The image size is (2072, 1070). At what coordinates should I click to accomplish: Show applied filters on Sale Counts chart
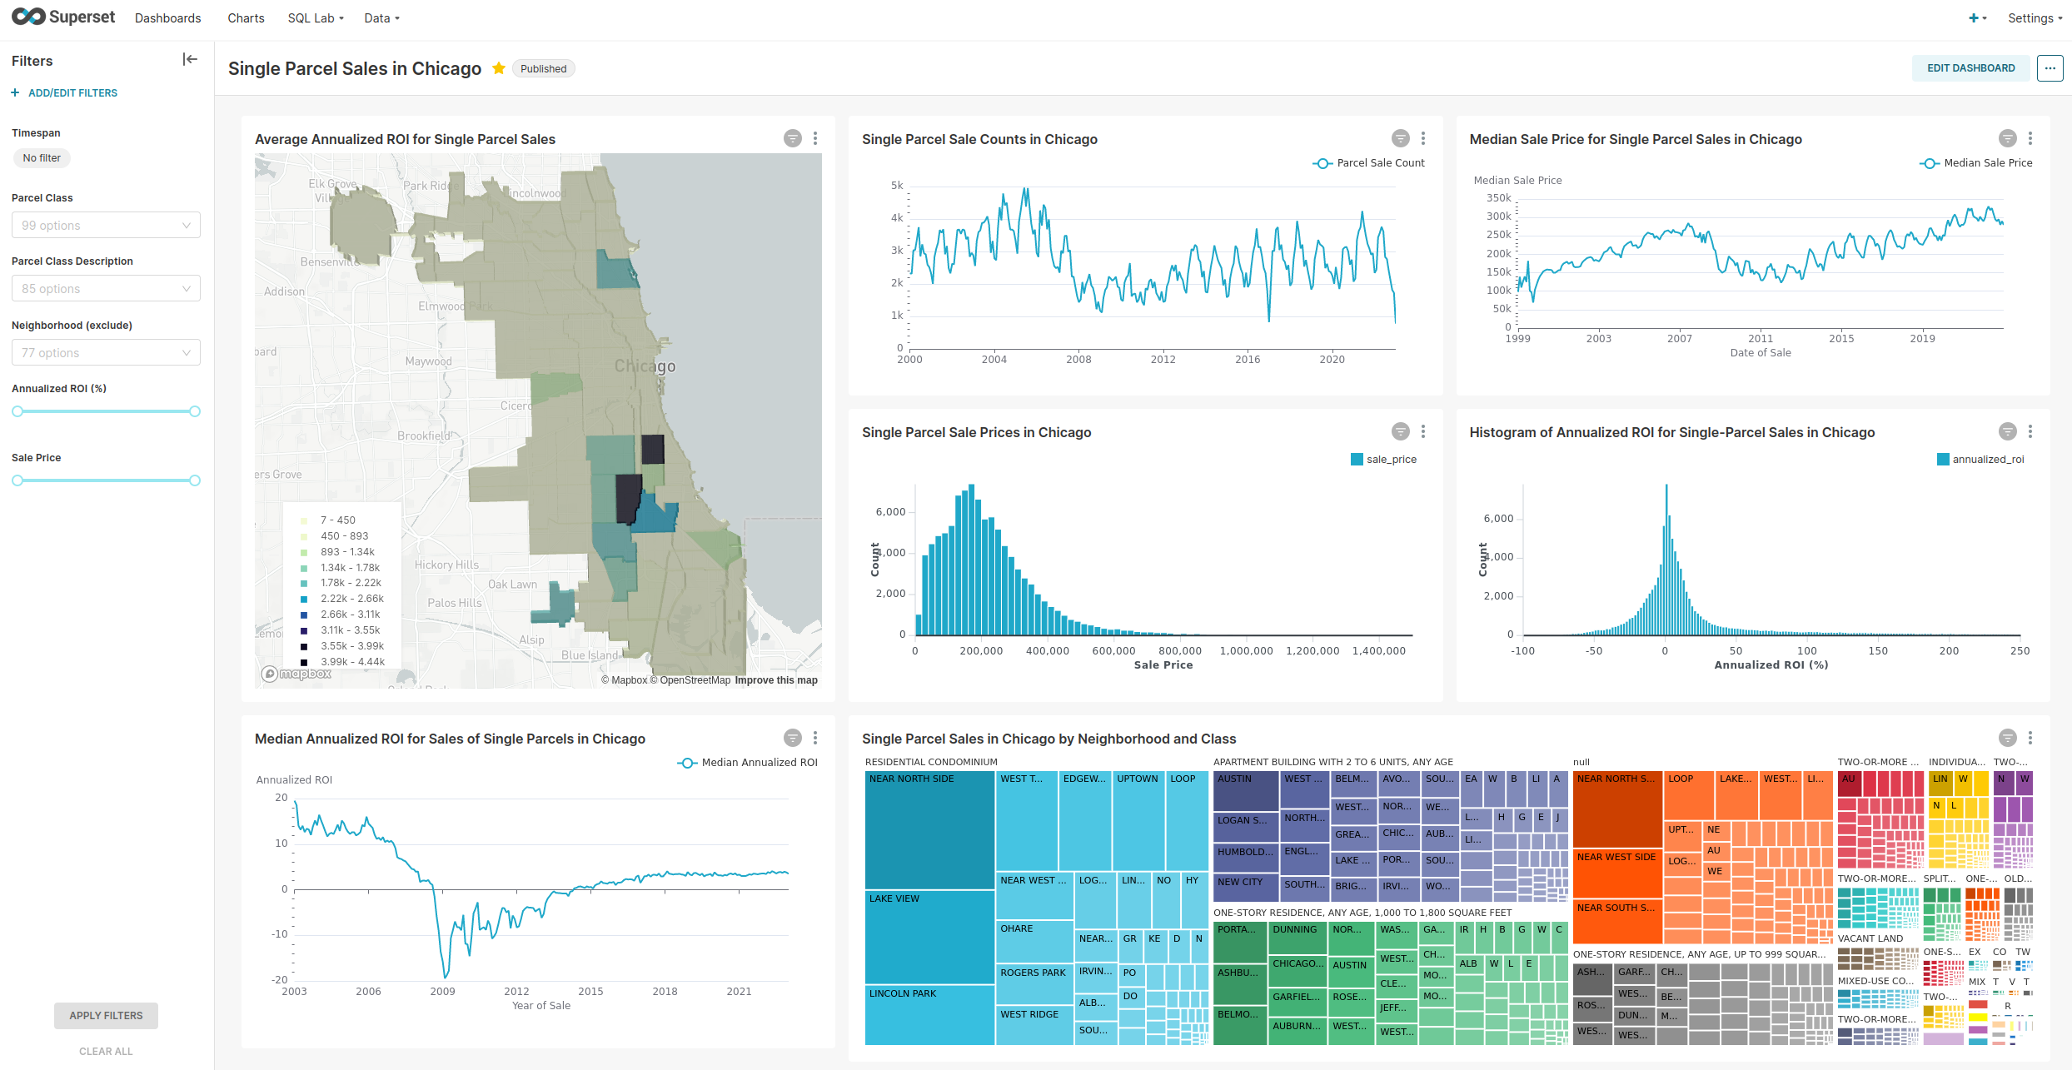pos(1400,139)
